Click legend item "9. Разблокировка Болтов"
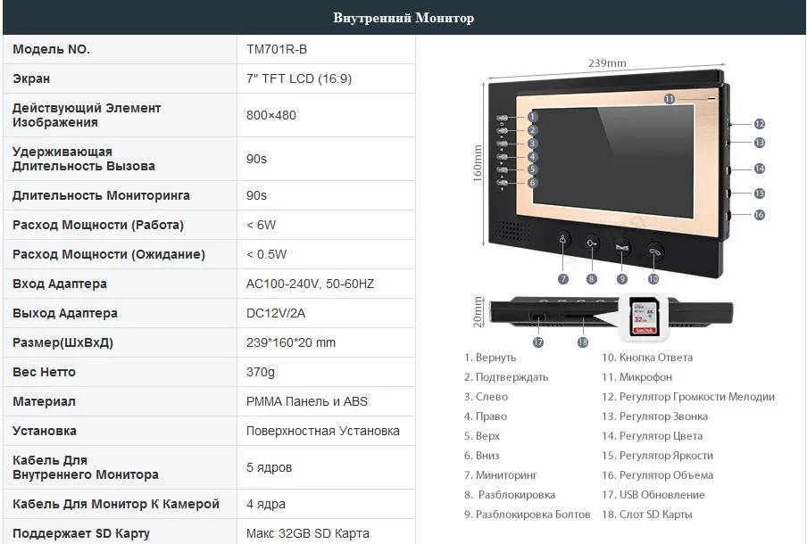Screen dimensions: 807x544 pos(527,515)
